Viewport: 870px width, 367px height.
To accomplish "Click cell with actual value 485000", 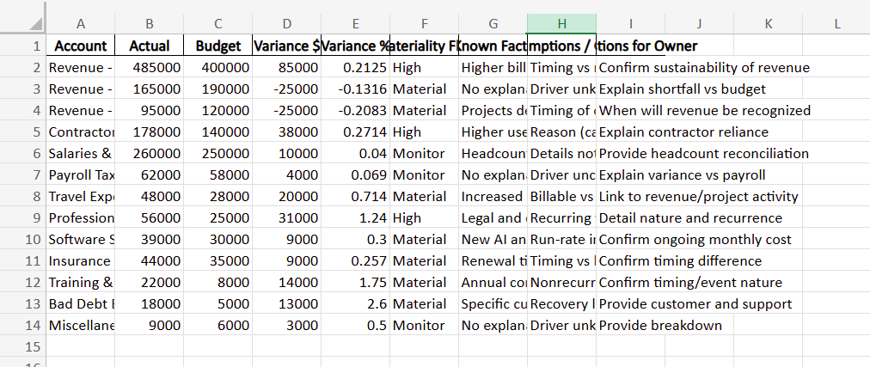I will tap(150, 68).
